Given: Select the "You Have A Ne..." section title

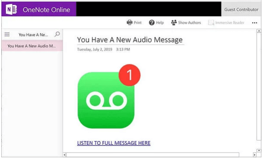Looking at the screenshot, I should pyautogui.click(x=33, y=35).
